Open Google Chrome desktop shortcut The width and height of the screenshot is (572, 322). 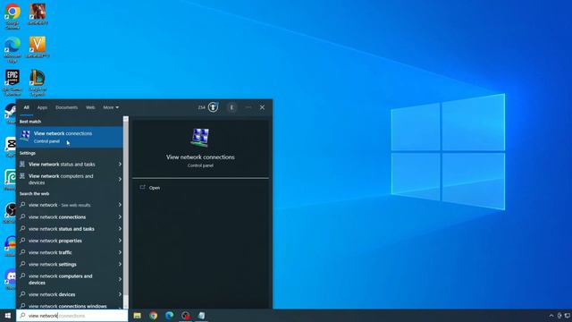point(13,15)
